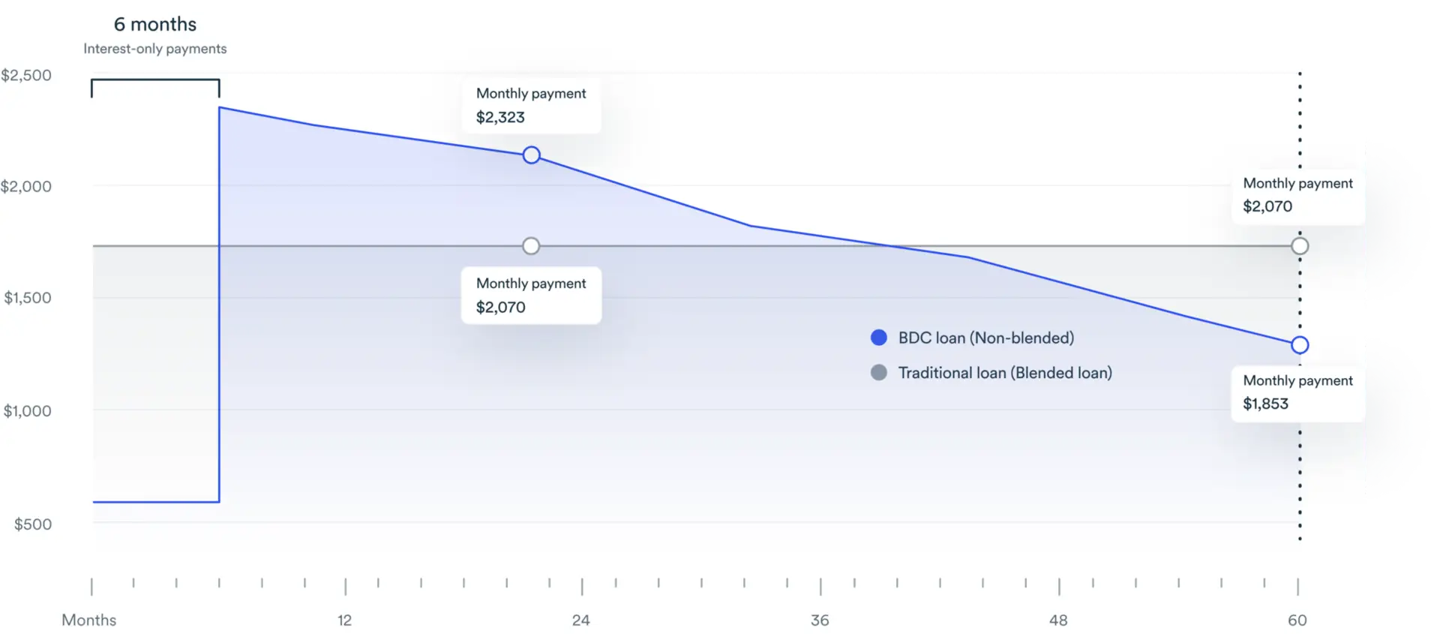This screenshot has width=1440, height=634.
Task: Click the $2,500 y-axis label
Action: (x=26, y=75)
